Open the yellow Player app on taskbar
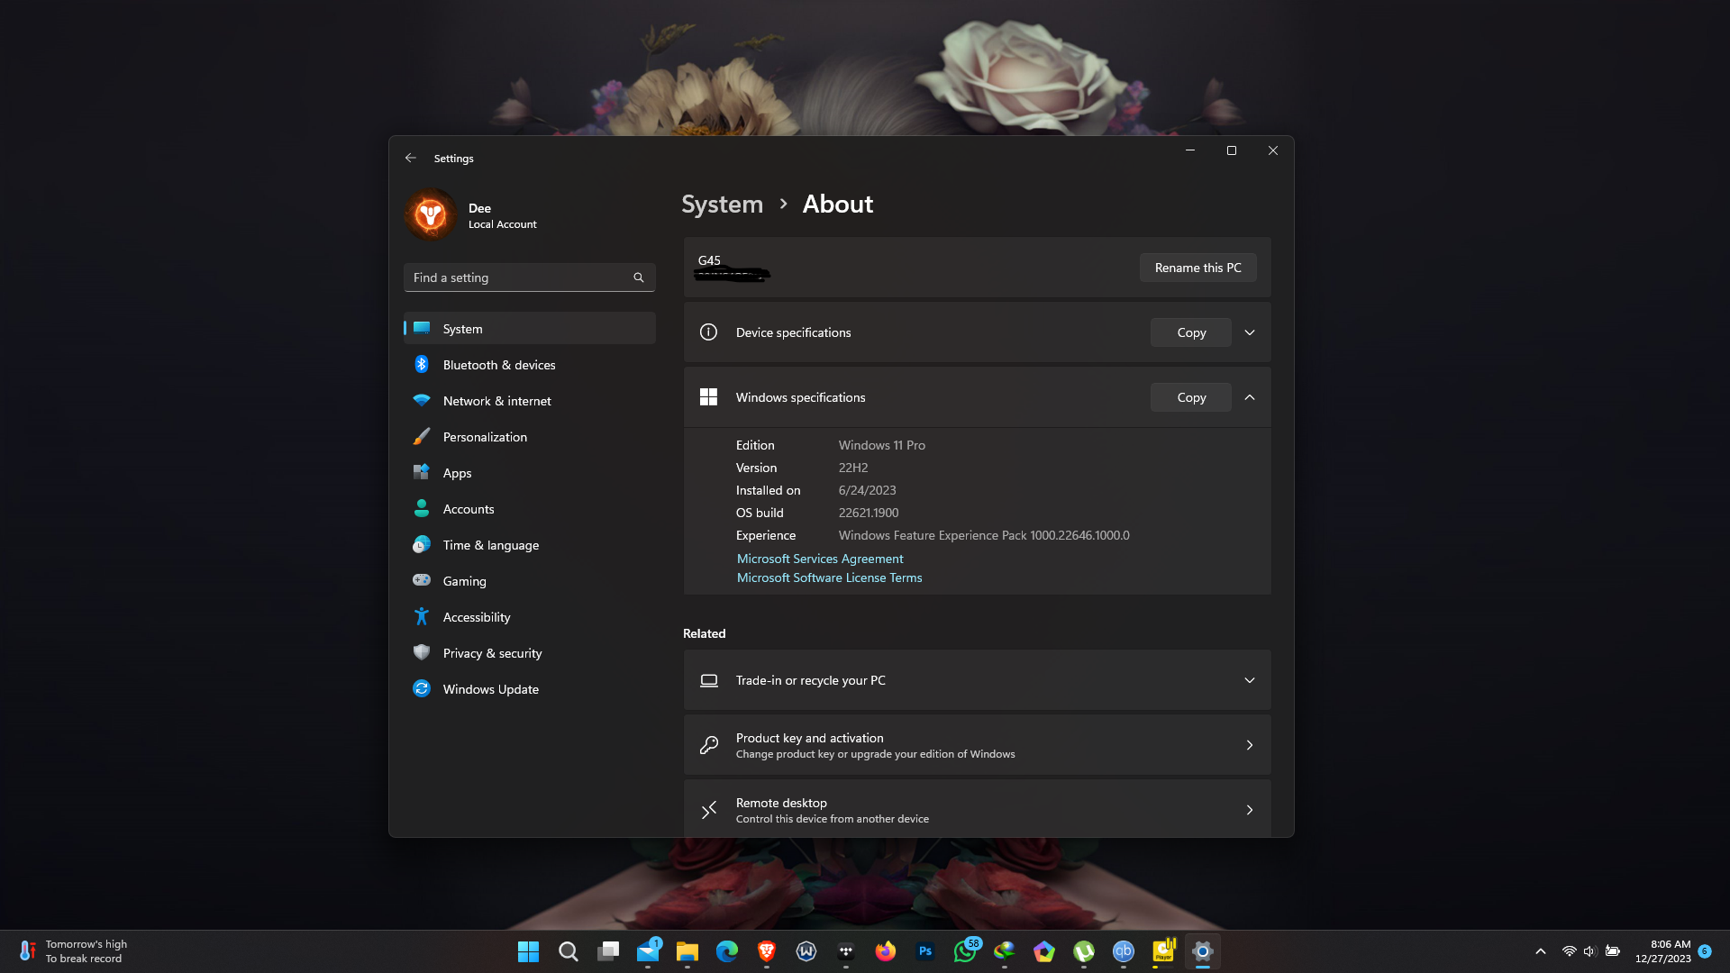Image resolution: width=1730 pixels, height=973 pixels. click(1163, 951)
